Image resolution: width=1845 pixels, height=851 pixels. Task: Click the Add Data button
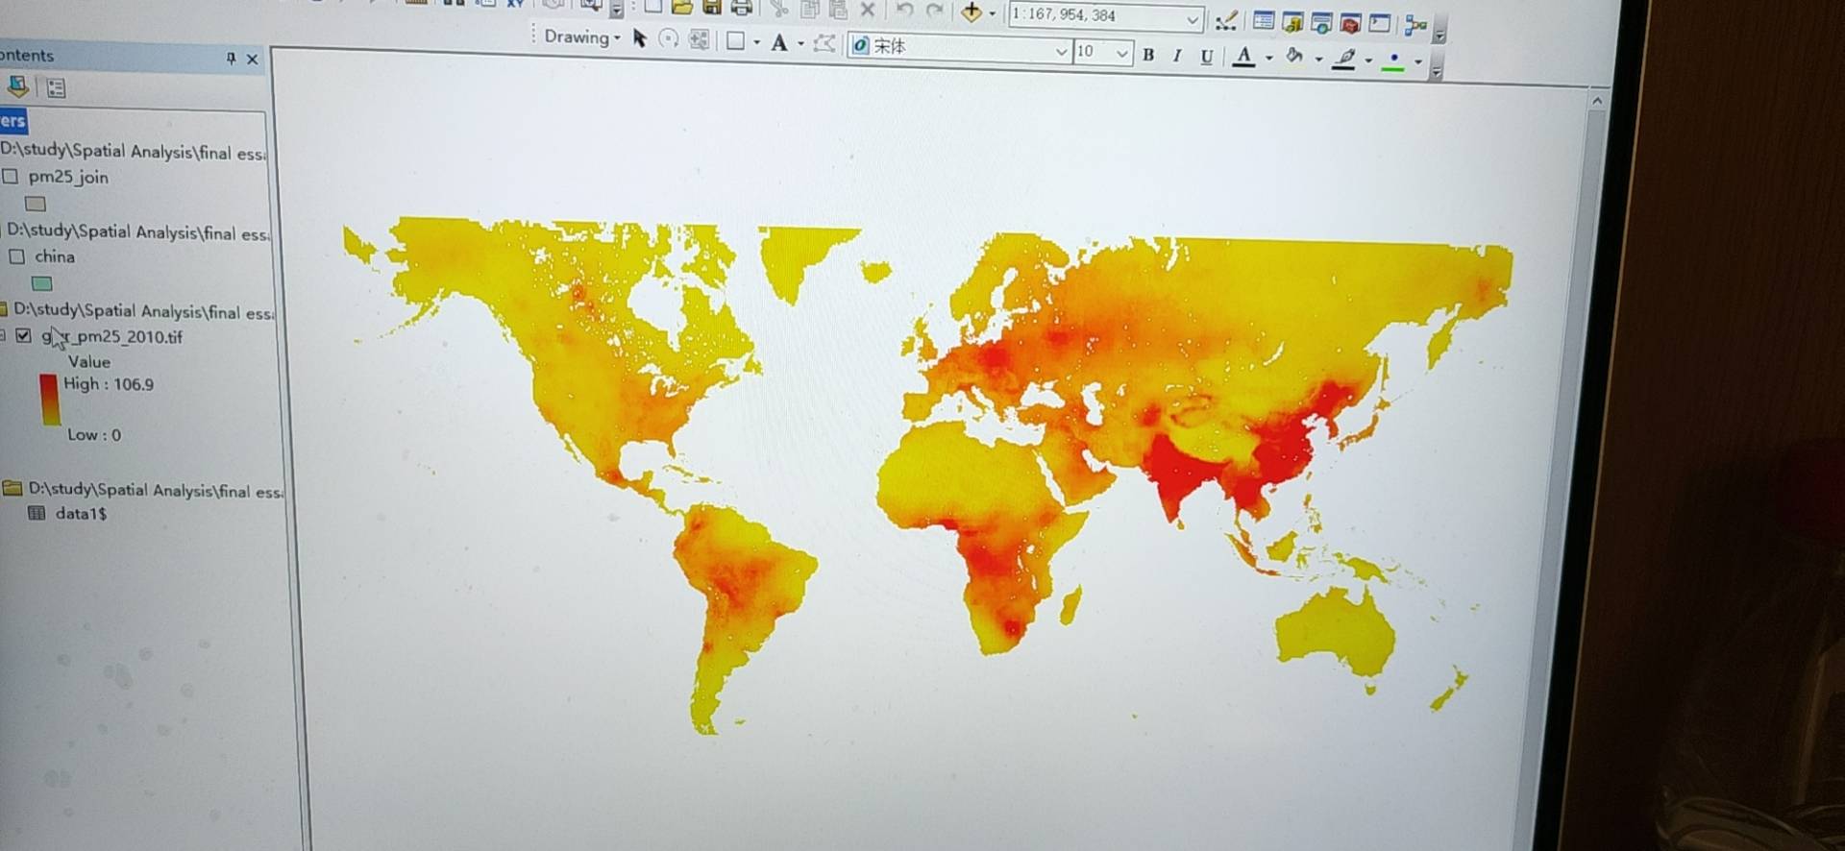point(972,12)
